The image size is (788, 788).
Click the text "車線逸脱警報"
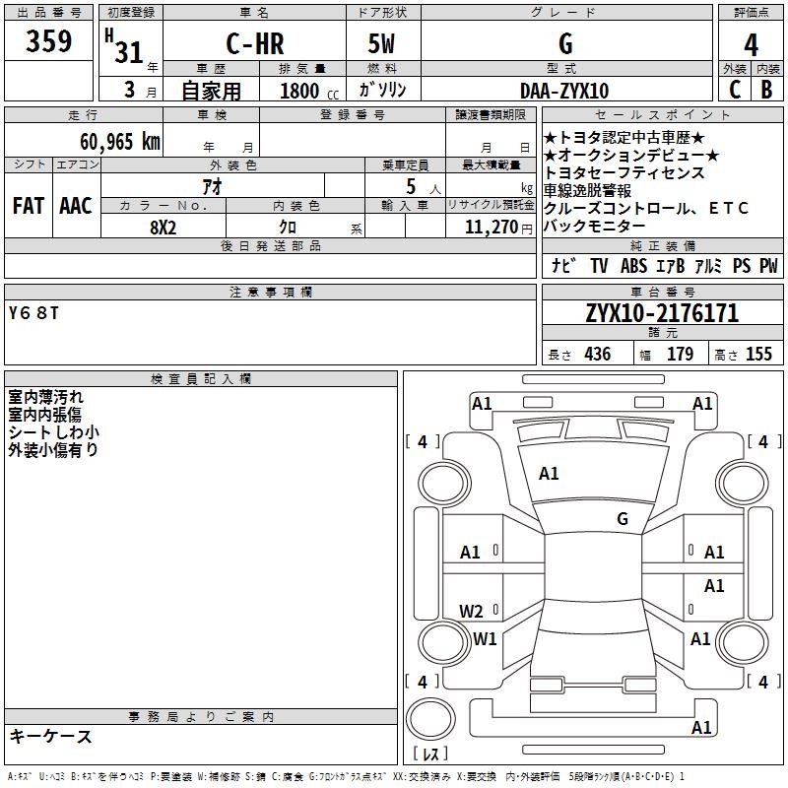[x=587, y=190]
